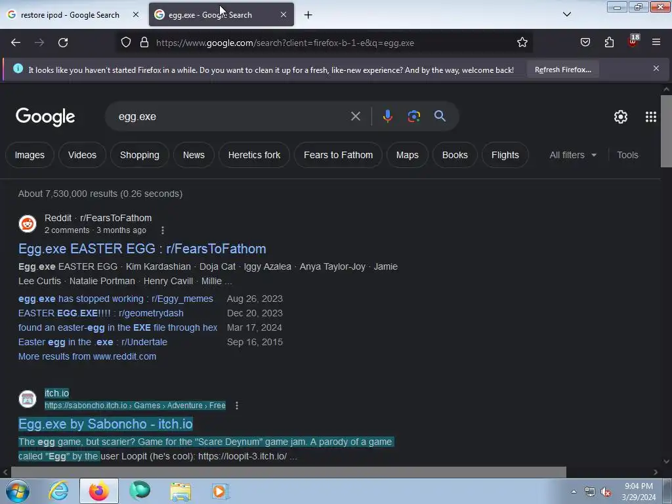Open egg.exe has stopped working link
This screenshot has width=672, height=504.
coord(115,299)
